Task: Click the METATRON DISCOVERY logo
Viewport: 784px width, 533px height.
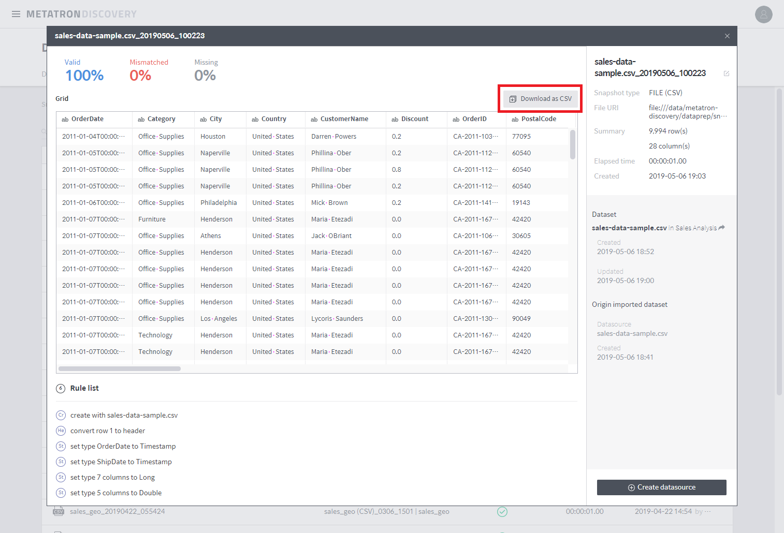Action: (x=82, y=14)
